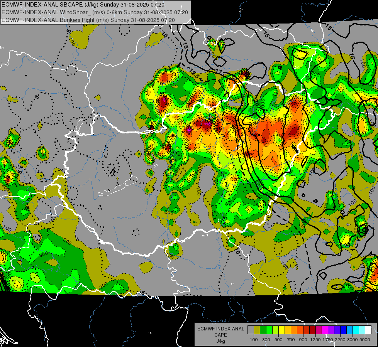
Task: Select the olive swatch in CAPE legend
Action: [x=257, y=330]
